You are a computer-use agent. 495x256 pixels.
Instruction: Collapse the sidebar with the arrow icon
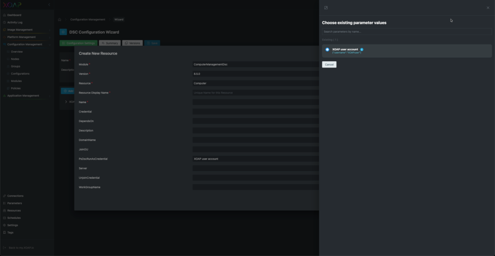tap(49, 5)
